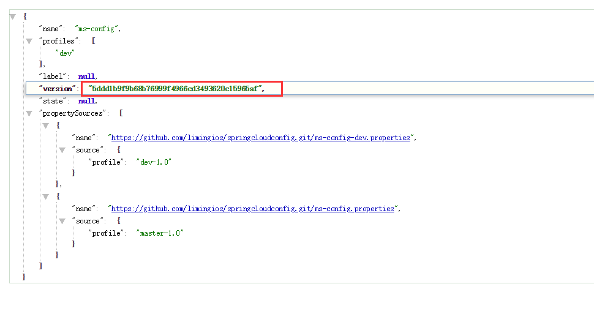The image size is (594, 314).
Task: Open the ms-config.properties GitHub link
Action: click(253, 209)
